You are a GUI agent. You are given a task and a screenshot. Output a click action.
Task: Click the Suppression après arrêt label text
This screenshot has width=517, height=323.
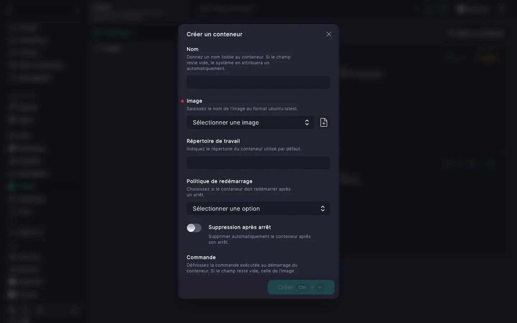[240, 227]
